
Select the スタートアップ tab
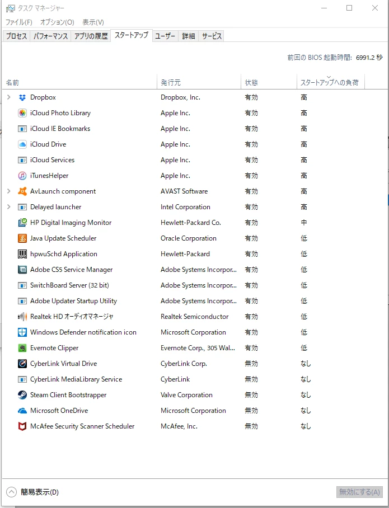pos(132,35)
